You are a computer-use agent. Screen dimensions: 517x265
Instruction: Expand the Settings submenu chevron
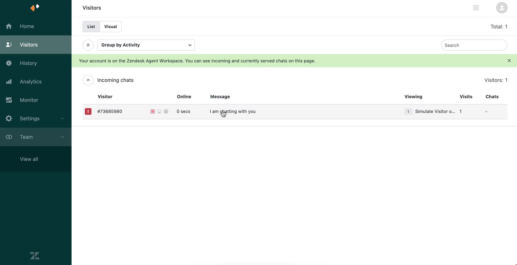tap(62, 118)
